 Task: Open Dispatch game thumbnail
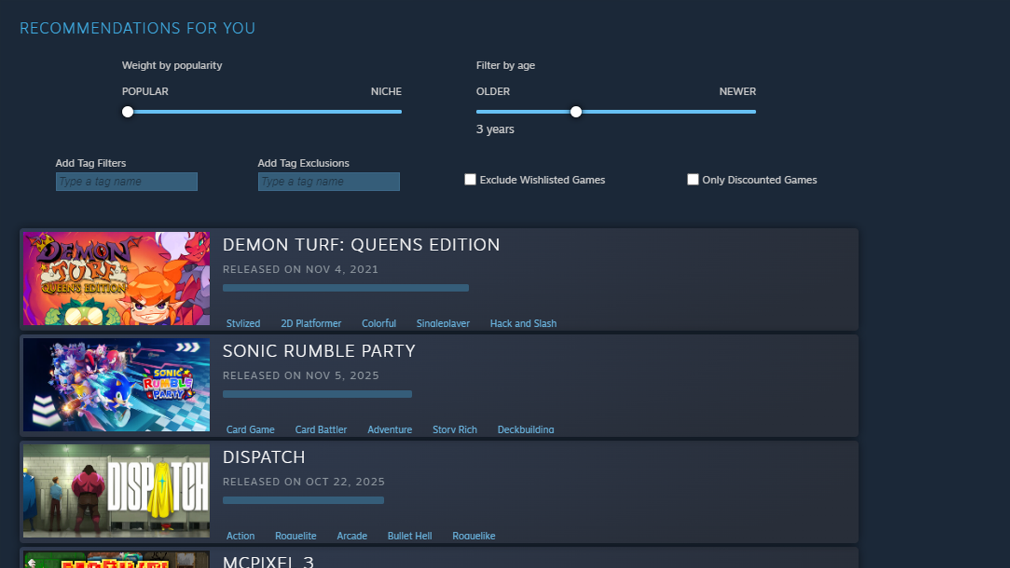click(116, 491)
